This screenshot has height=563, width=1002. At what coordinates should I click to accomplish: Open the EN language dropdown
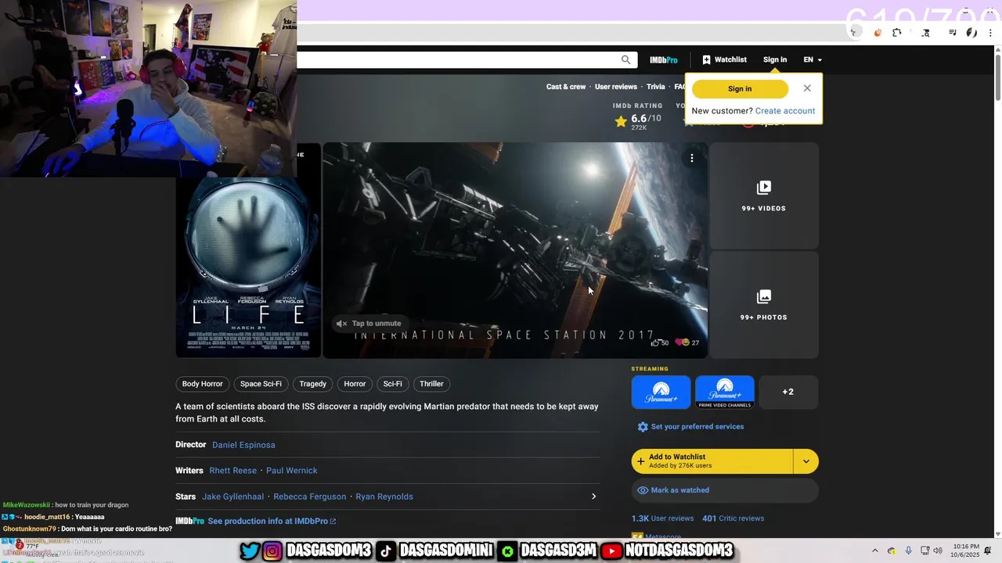point(813,59)
